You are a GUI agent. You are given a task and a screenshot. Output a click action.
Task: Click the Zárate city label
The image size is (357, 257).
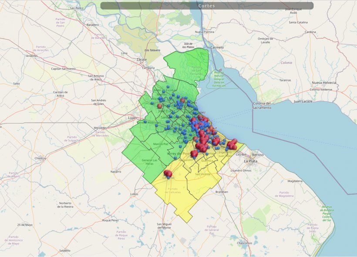[x=141, y=60]
